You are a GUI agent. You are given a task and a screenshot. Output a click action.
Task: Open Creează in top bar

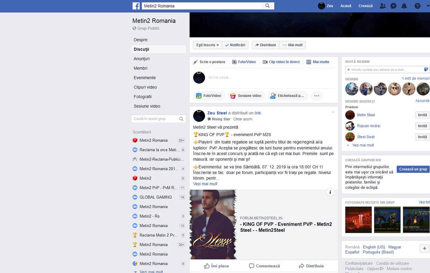click(x=365, y=6)
